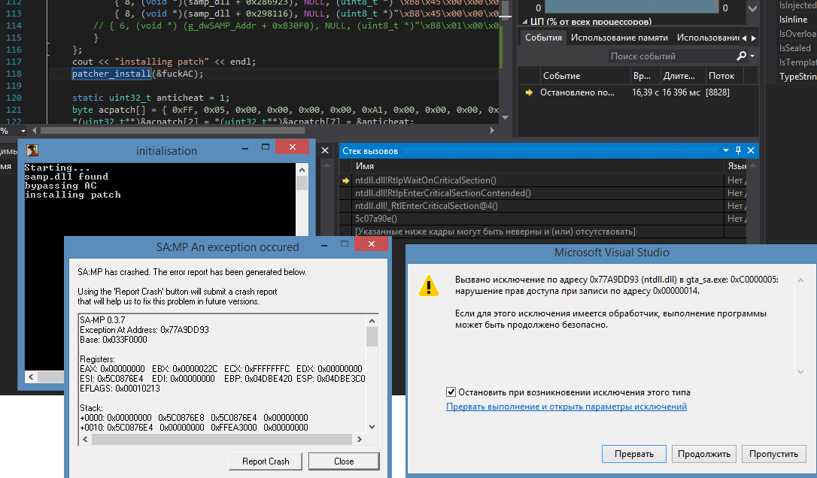
Task: Click line number 120 in the editor margin
Action: click(14, 98)
